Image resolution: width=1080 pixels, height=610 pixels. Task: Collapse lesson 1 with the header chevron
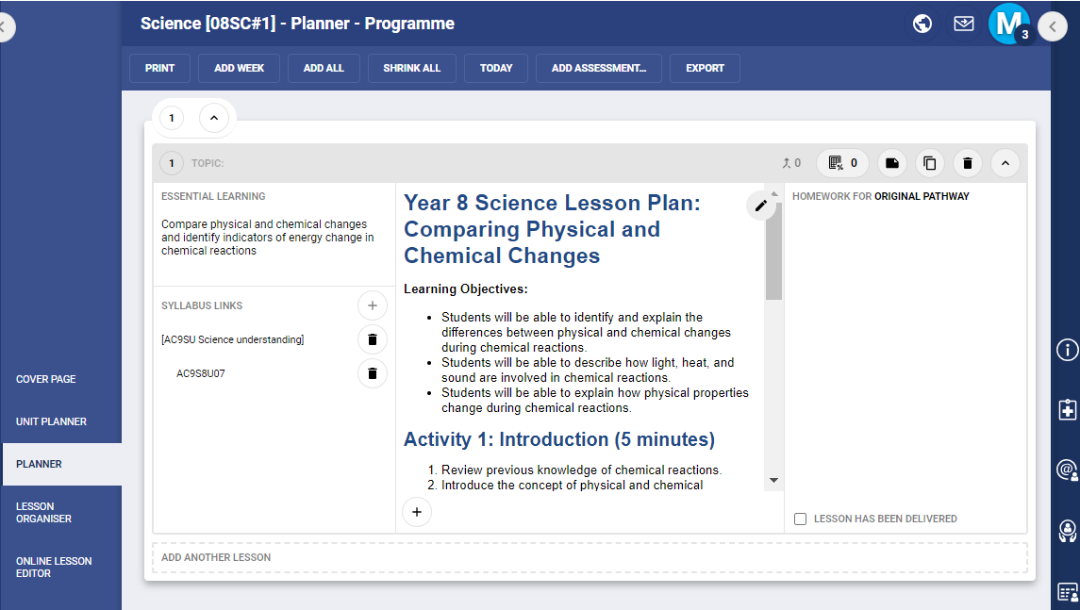point(1005,163)
